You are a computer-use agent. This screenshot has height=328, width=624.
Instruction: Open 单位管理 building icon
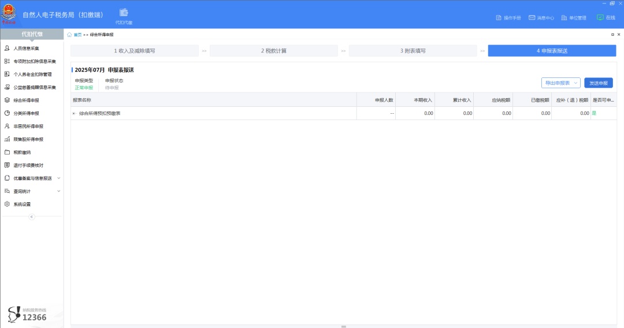pyautogui.click(x=564, y=18)
